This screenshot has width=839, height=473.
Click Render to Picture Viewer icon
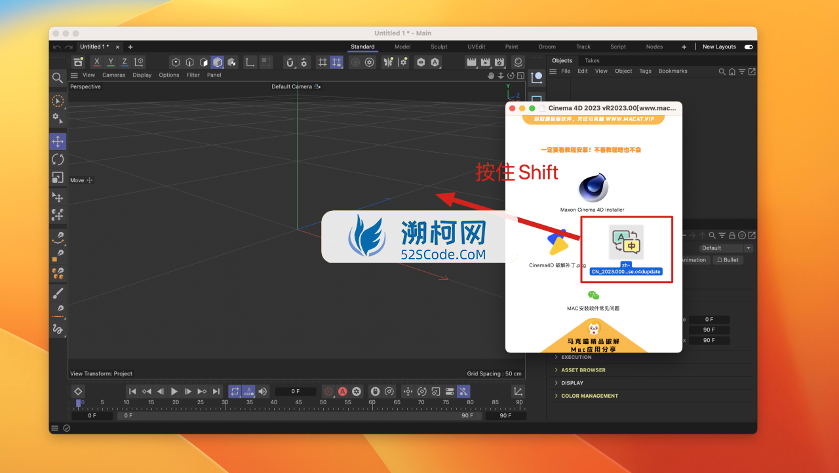486,62
